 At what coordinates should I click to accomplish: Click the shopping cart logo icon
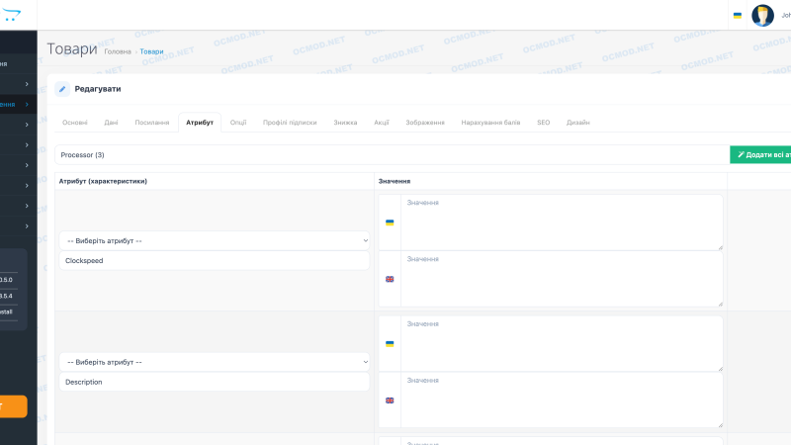point(11,15)
